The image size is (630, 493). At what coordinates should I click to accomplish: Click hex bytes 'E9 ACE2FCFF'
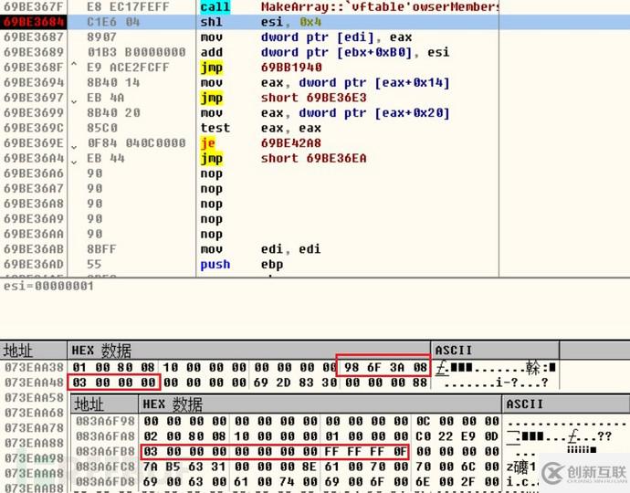128,67
